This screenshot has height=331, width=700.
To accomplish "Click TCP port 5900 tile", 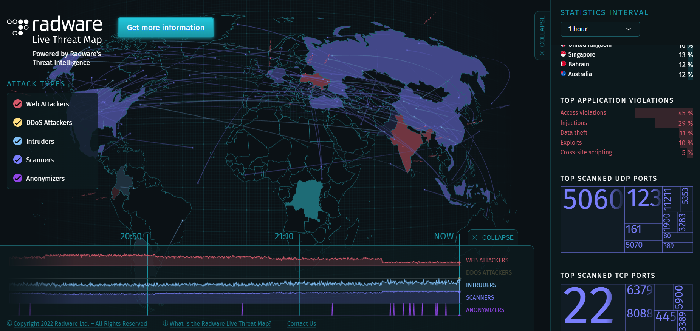I will pyautogui.click(x=683, y=297).
